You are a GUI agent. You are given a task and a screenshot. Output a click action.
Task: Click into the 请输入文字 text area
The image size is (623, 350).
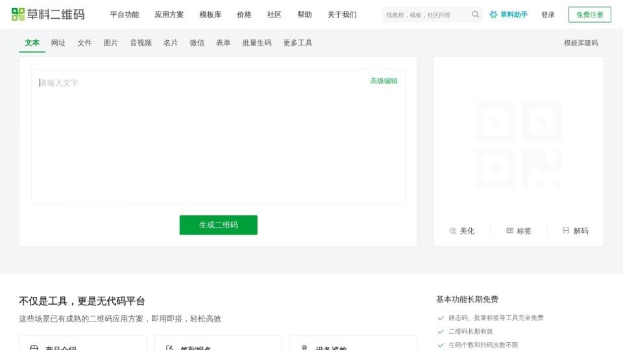point(218,136)
